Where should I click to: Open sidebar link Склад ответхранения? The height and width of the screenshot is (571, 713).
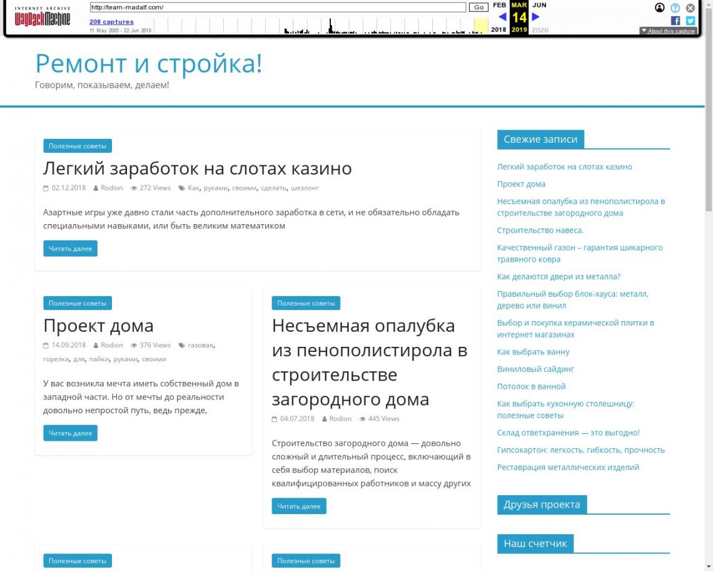(568, 433)
